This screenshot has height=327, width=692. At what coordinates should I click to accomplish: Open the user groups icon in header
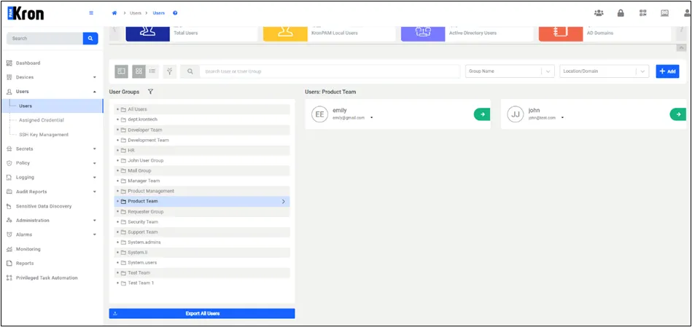[599, 13]
